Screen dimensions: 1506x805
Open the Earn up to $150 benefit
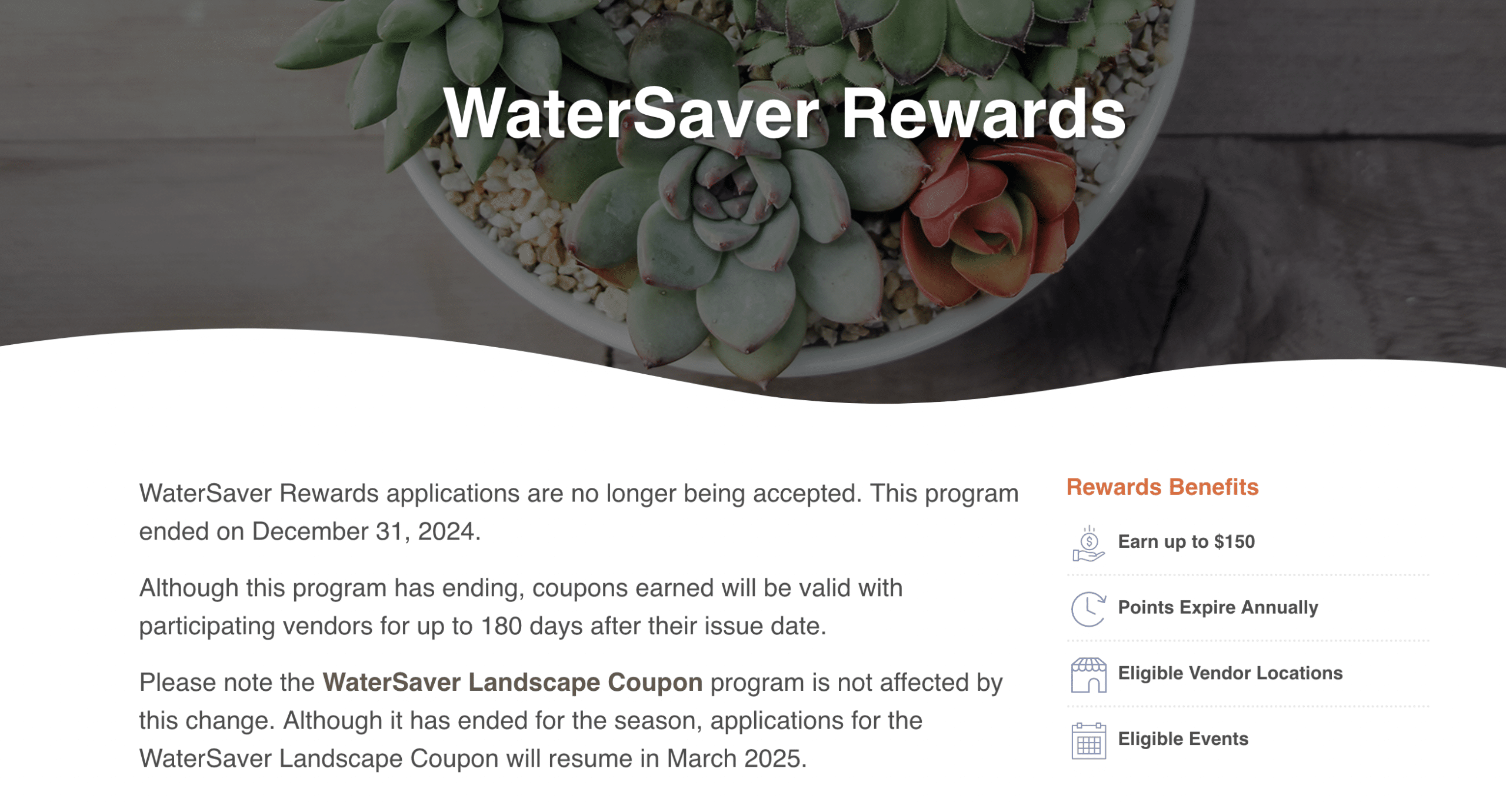coord(1186,541)
